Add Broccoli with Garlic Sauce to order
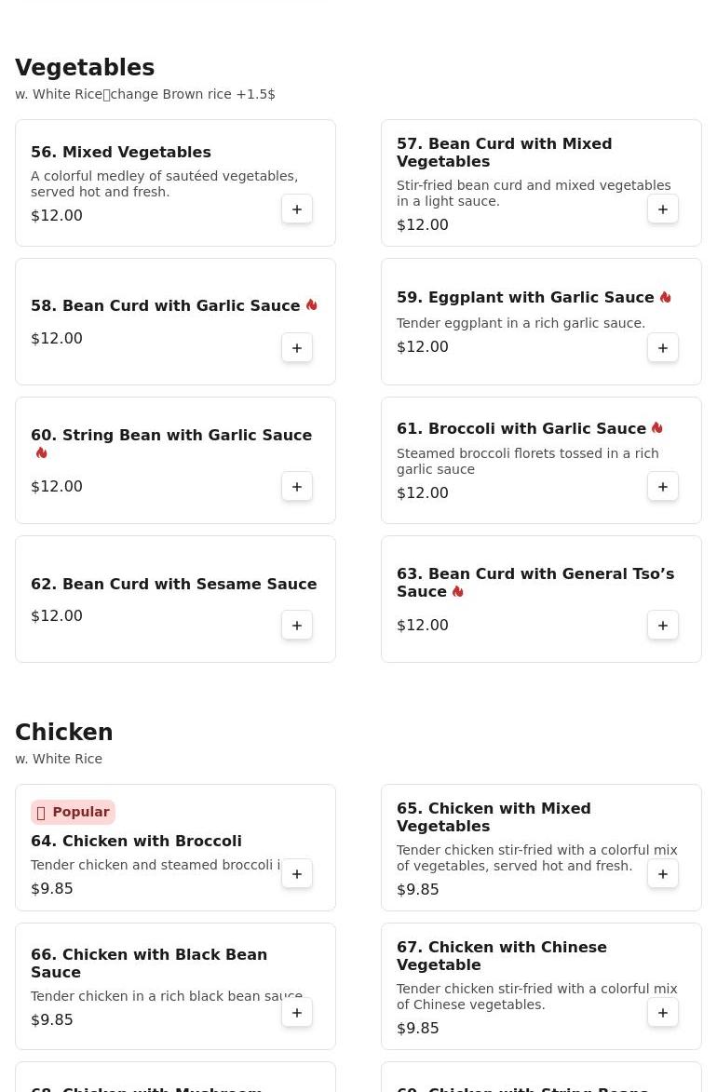The width and height of the screenshot is (717, 1092). (x=663, y=487)
